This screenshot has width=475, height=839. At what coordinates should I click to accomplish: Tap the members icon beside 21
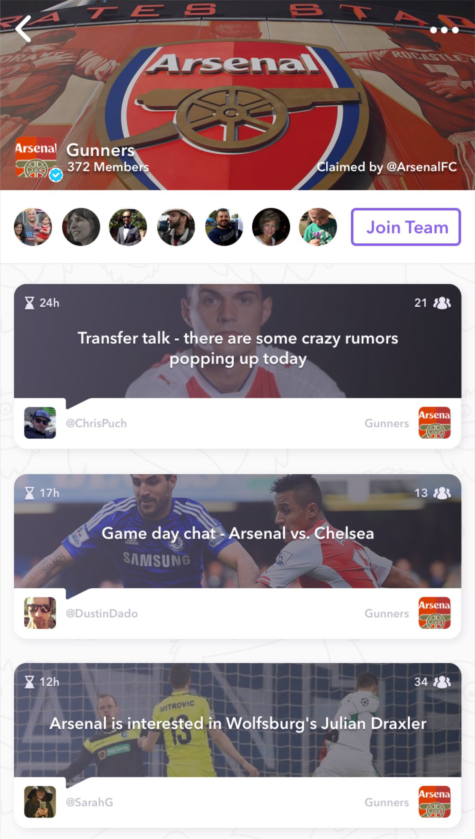[442, 303]
